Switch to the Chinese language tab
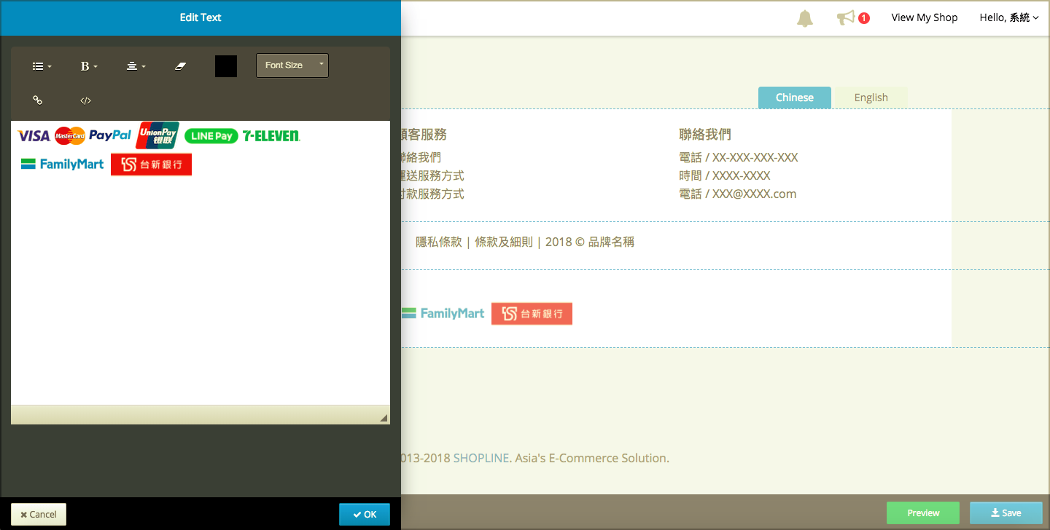Viewport: 1050px width, 530px height. click(x=795, y=98)
